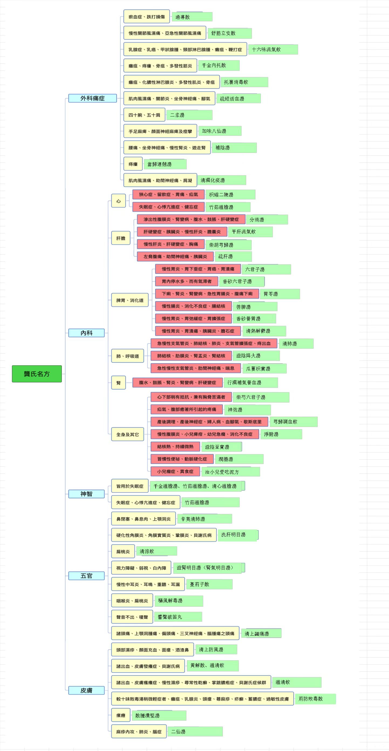
Task: Select the 清肺湯 formula label
Action: pos(296,344)
